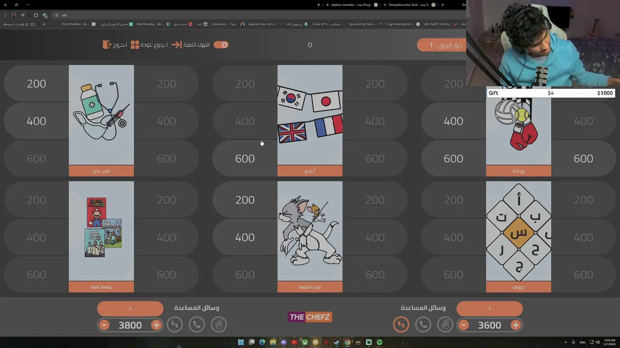
Task: Bookmark this page with the star icon
Action: coord(56,15)
